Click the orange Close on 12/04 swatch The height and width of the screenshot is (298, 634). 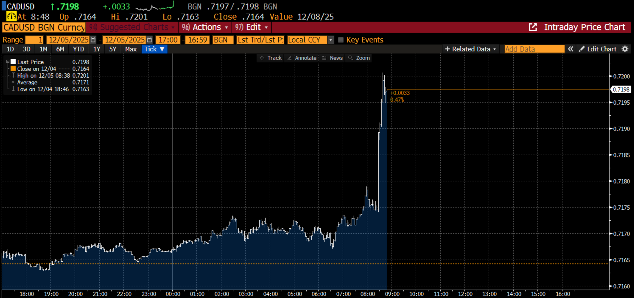[13, 69]
